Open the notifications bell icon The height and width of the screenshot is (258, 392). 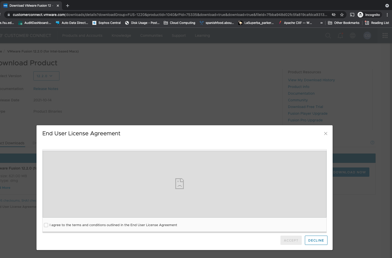click(340, 35)
